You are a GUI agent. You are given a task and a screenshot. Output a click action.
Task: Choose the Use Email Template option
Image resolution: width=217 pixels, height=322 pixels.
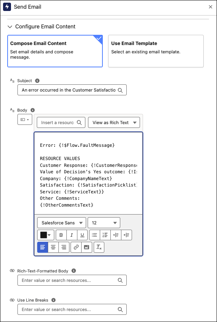tap(156, 51)
